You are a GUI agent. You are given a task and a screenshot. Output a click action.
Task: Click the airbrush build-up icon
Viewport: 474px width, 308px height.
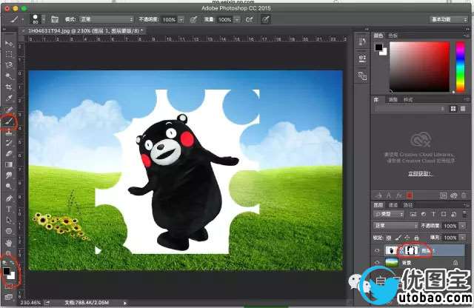click(249, 20)
